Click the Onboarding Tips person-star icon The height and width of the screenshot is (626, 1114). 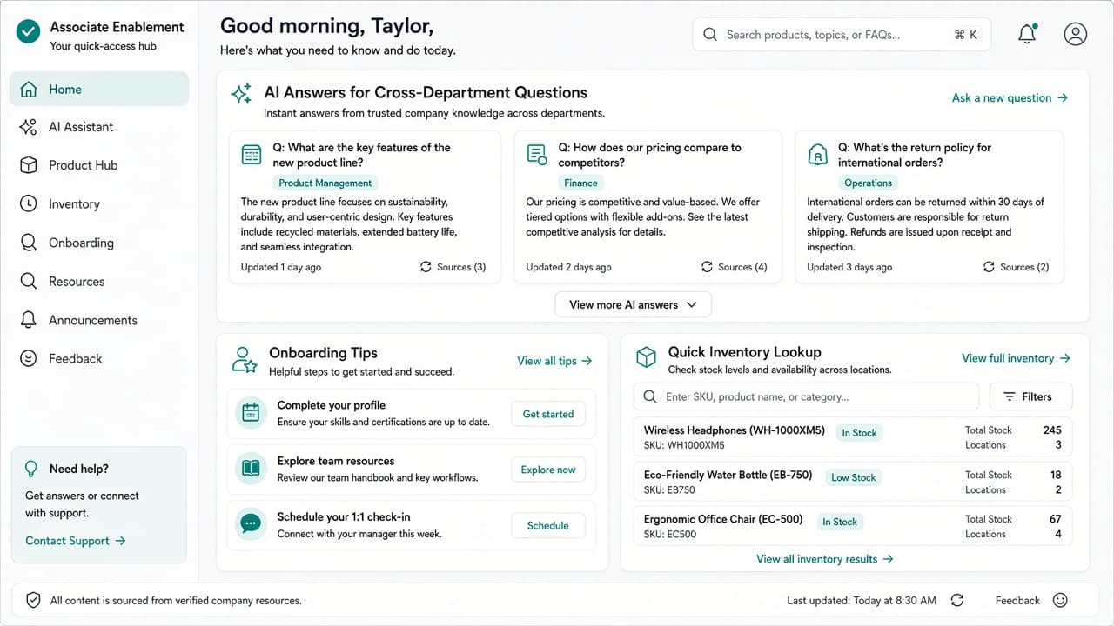point(245,360)
